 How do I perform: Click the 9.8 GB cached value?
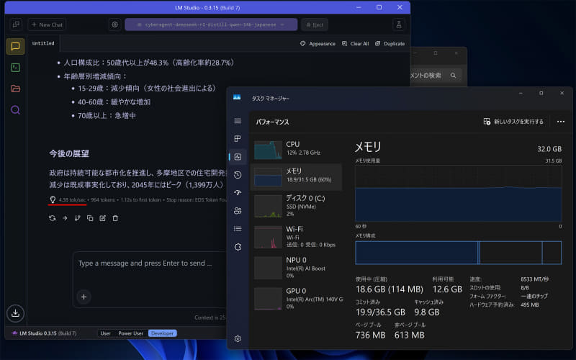(x=427, y=312)
